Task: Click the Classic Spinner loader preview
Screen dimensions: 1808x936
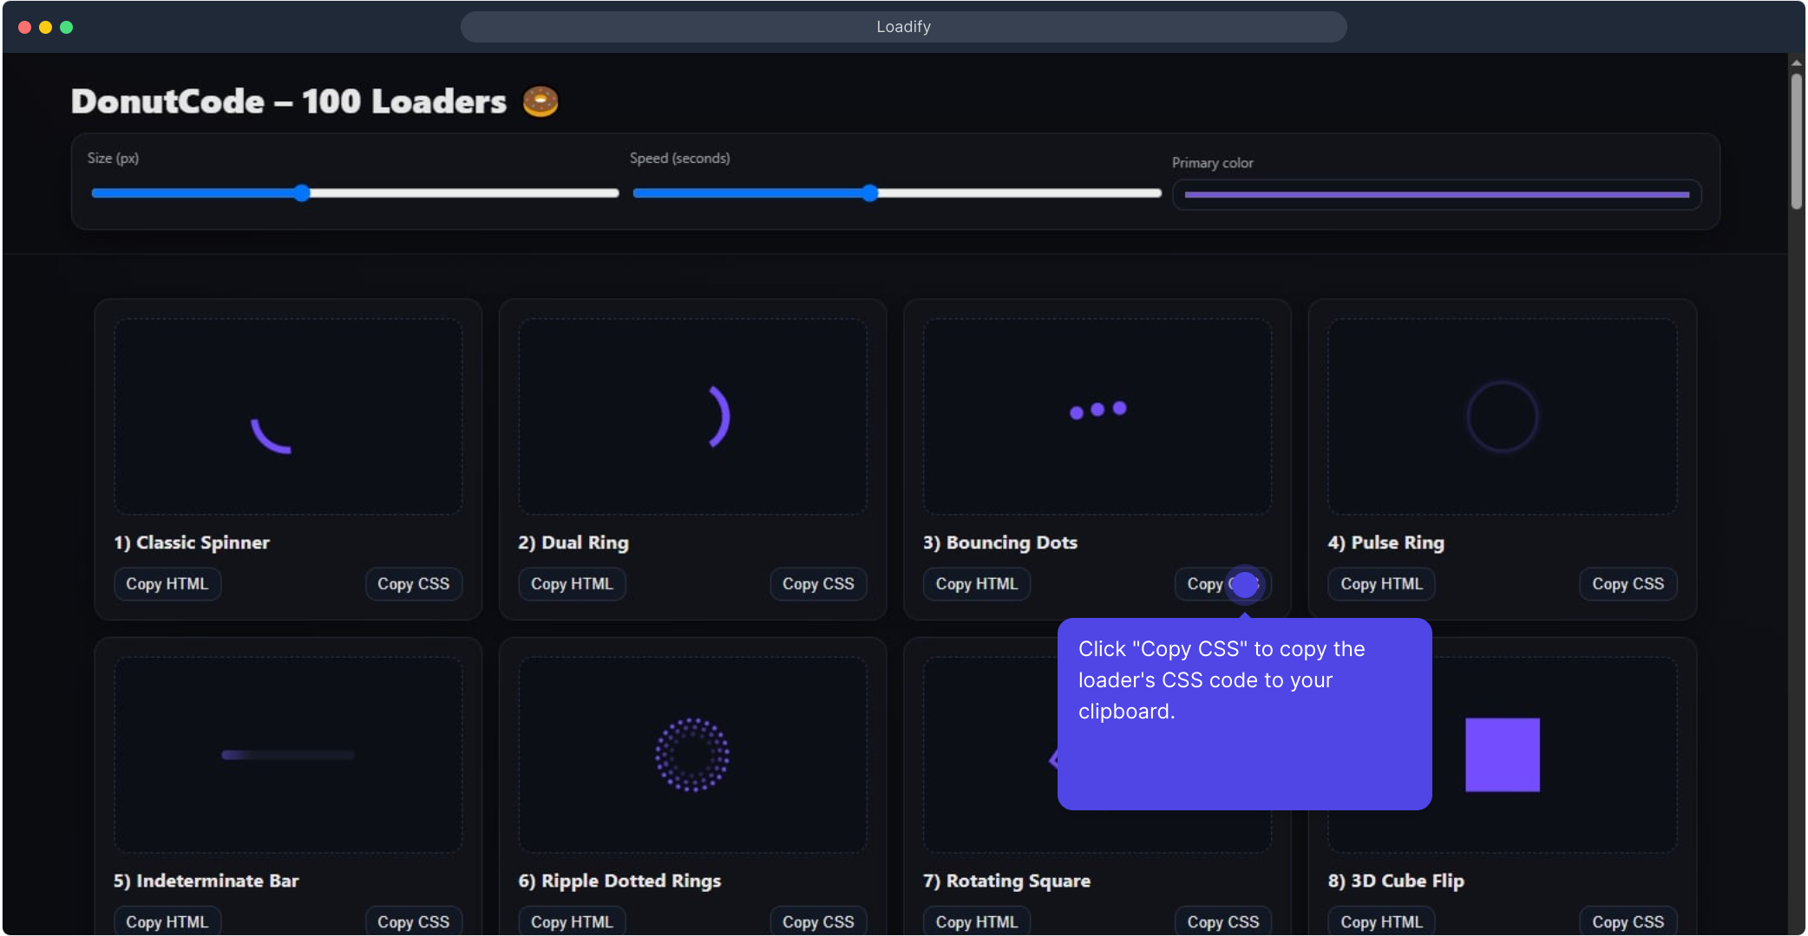Action: [274, 432]
